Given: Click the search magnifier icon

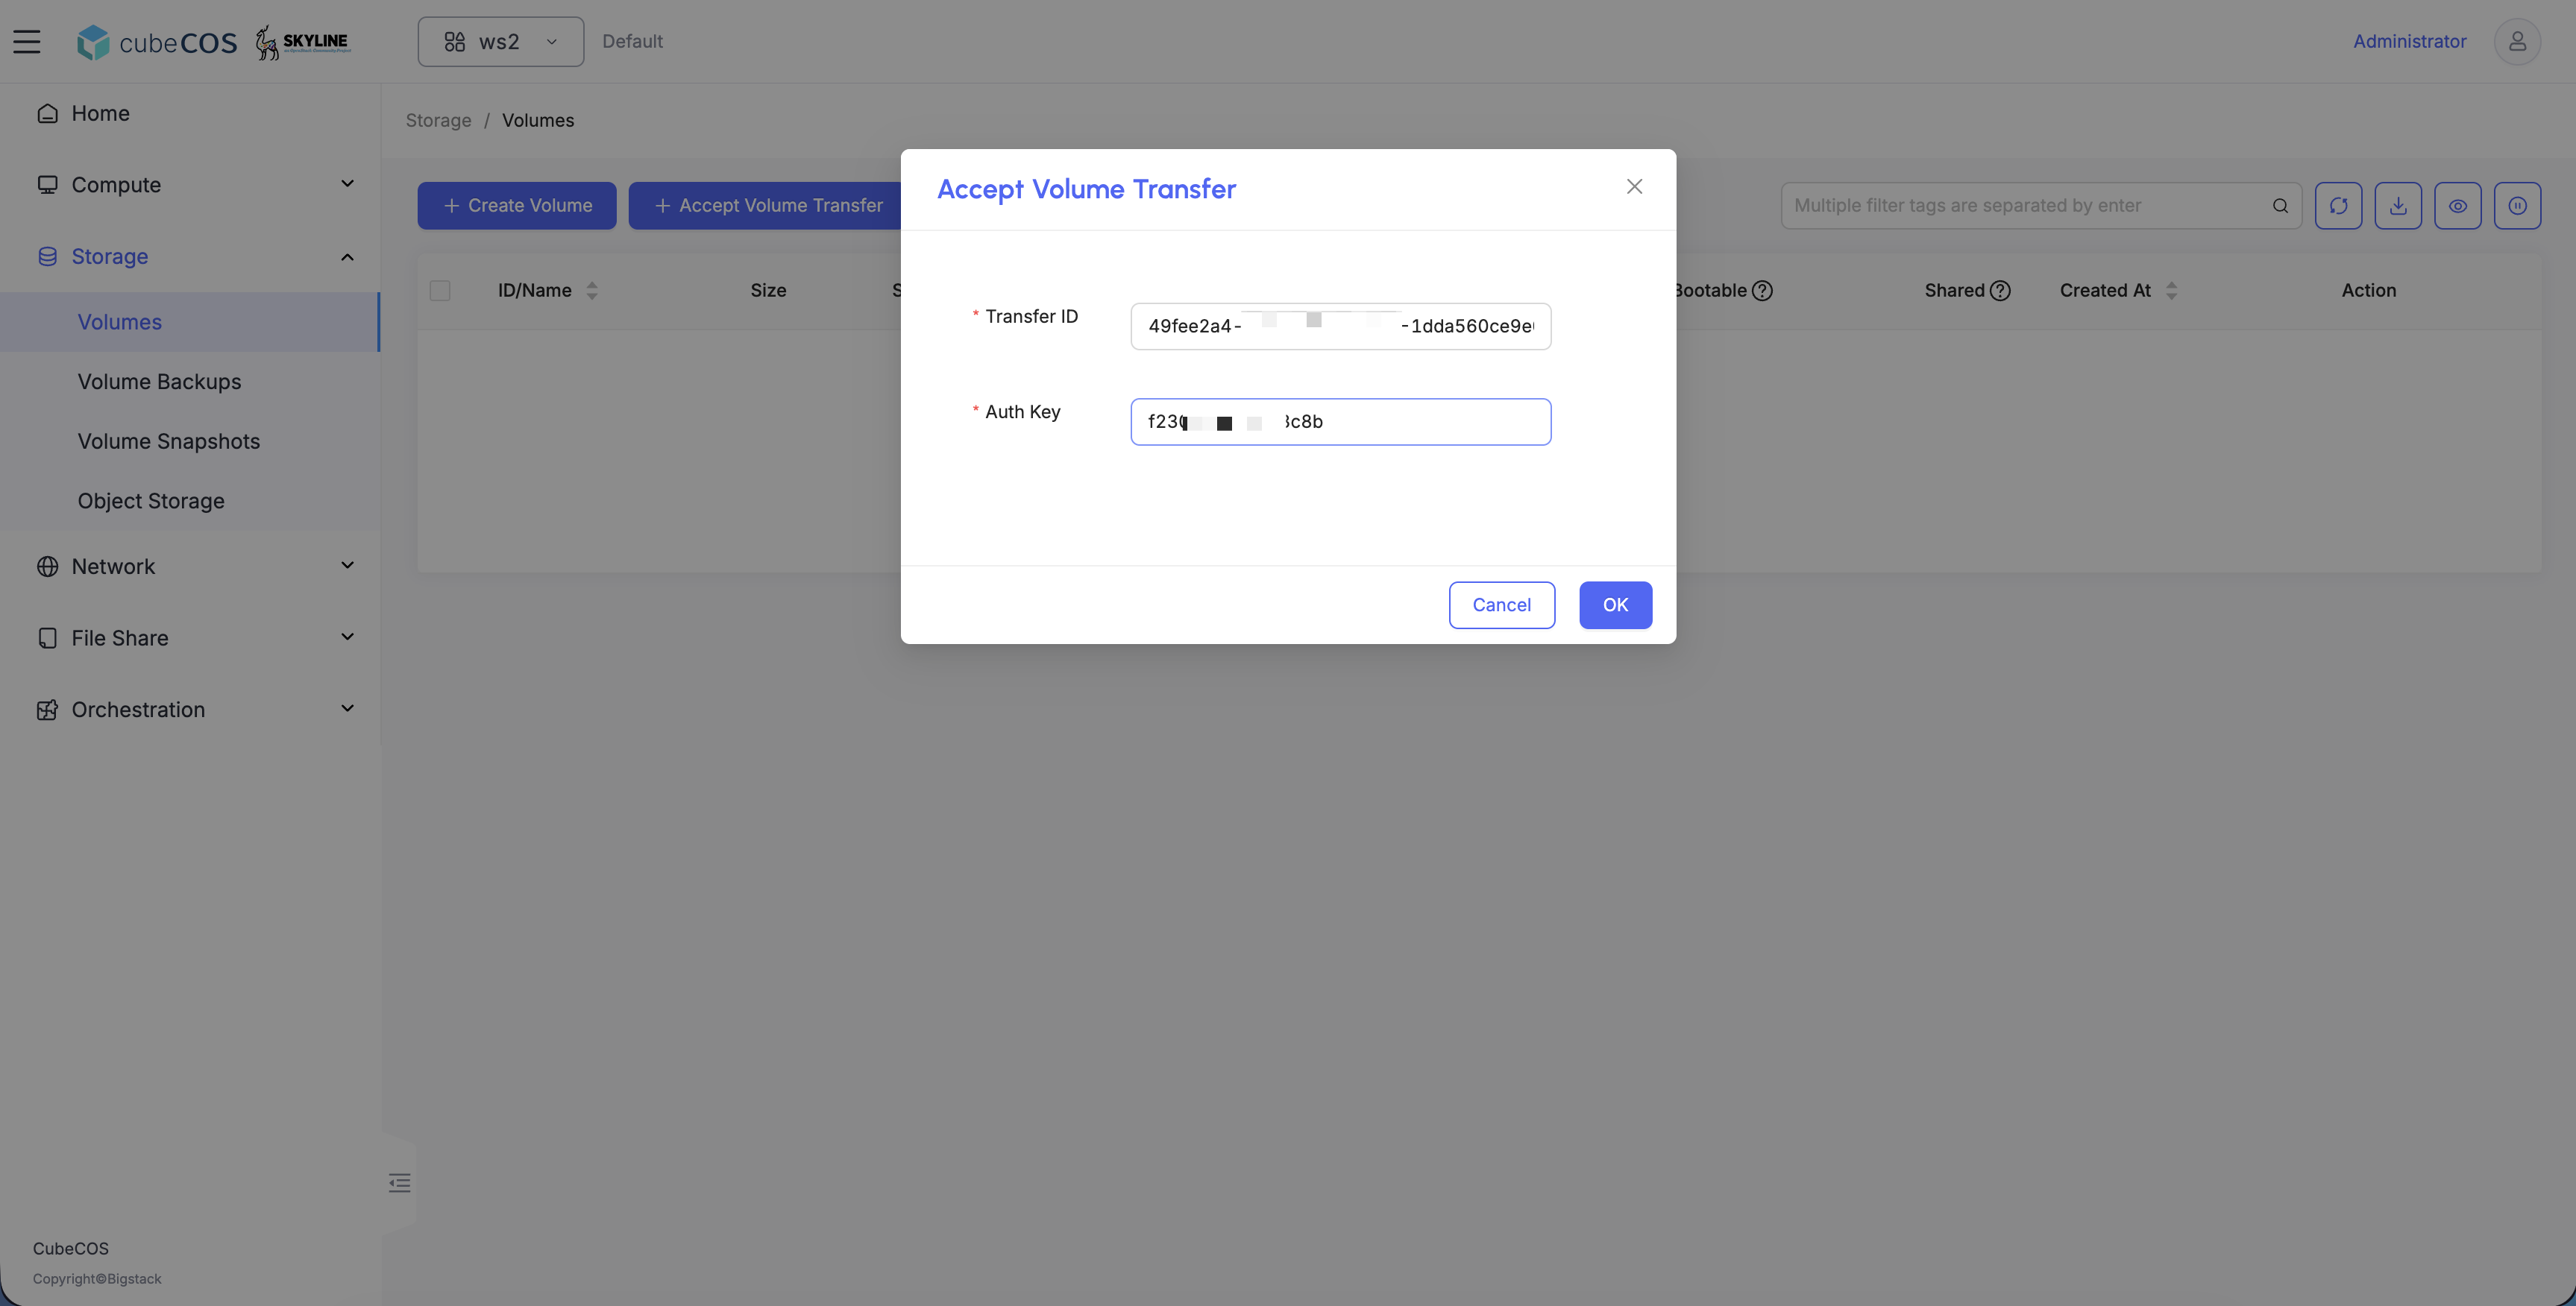Looking at the screenshot, I should pyautogui.click(x=2280, y=206).
